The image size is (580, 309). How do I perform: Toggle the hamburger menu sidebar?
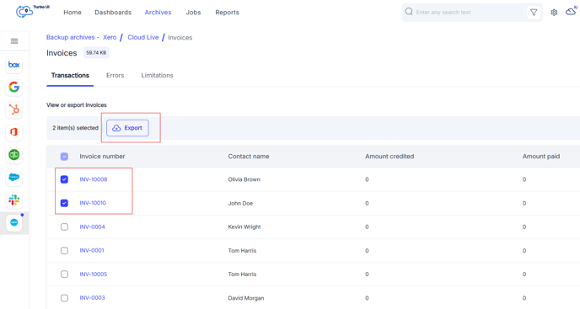pos(14,41)
